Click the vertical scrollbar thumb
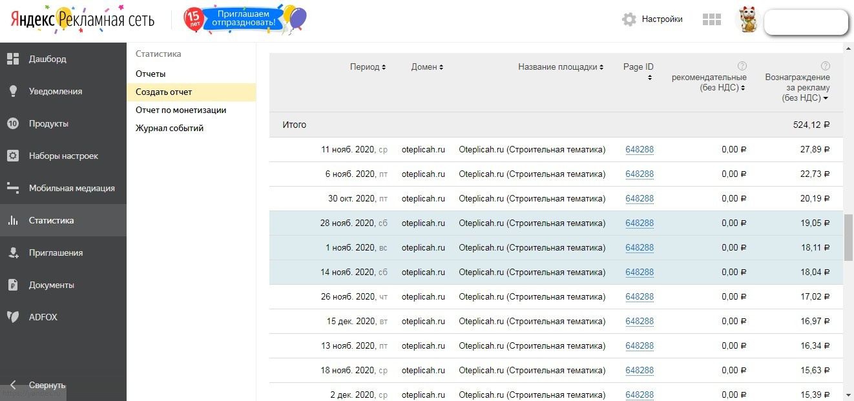This screenshot has height=401, width=854. (x=848, y=237)
